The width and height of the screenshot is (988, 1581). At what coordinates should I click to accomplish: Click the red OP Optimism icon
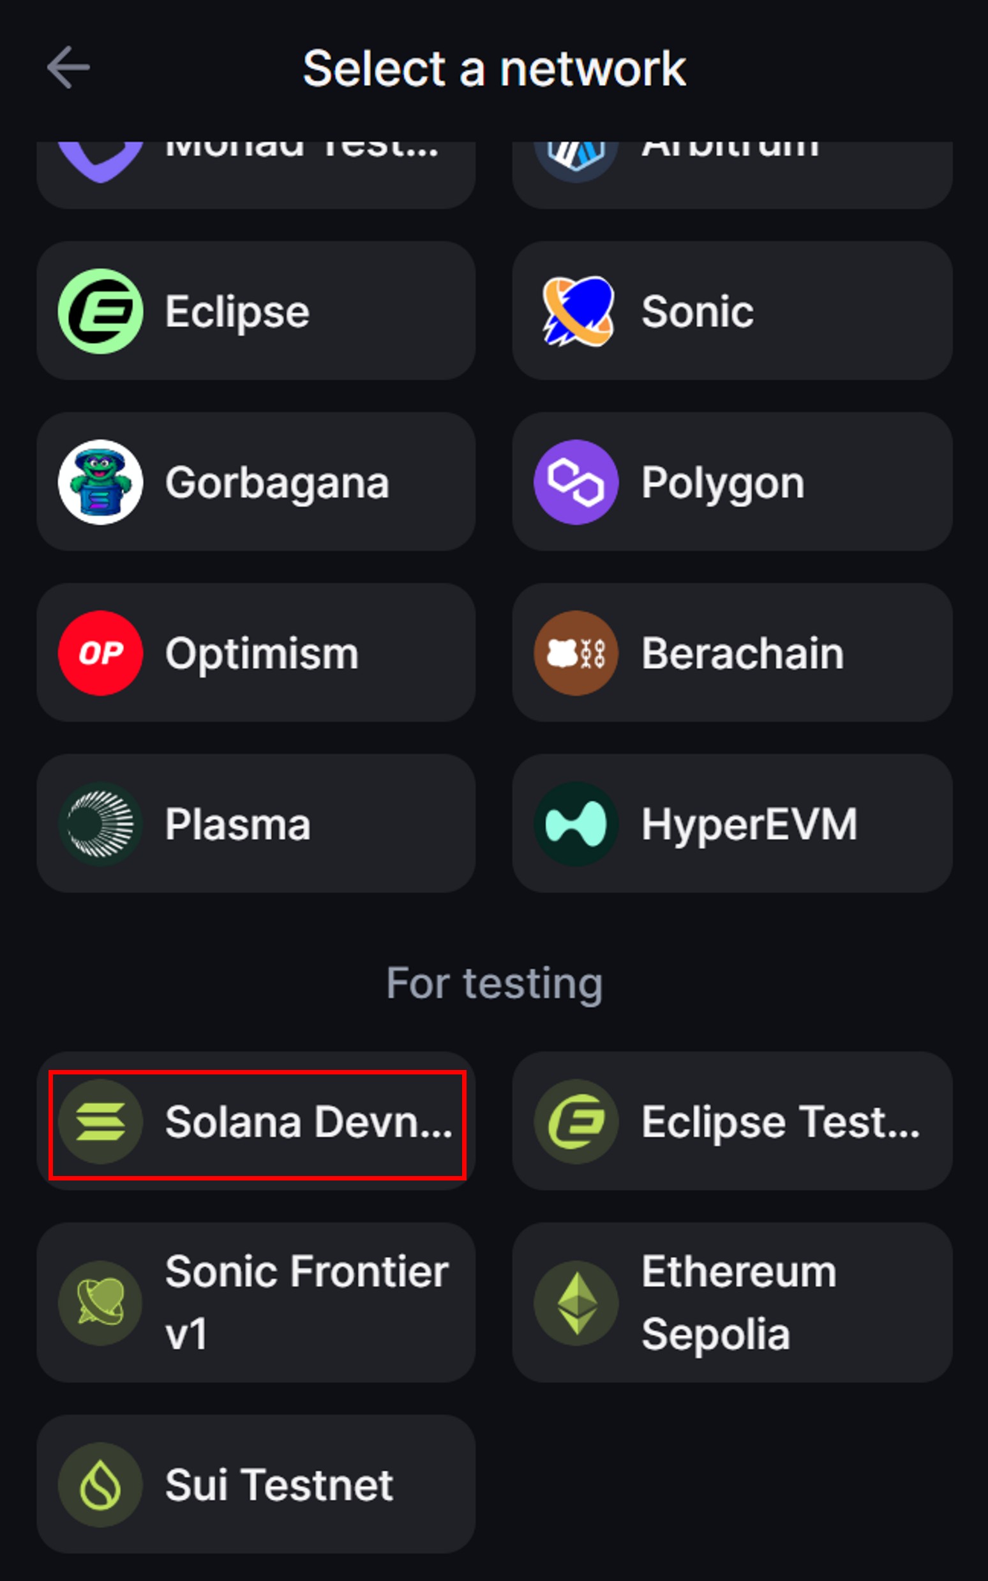coord(101,653)
